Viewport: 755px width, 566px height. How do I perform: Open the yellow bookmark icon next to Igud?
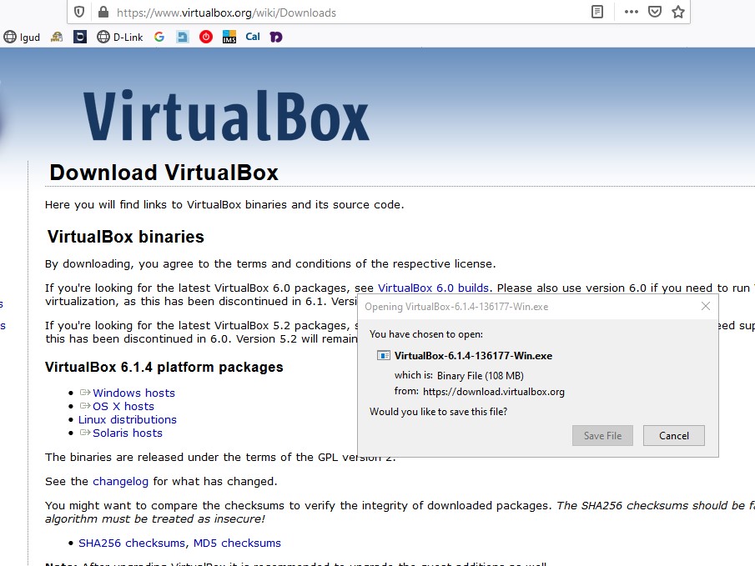57,37
